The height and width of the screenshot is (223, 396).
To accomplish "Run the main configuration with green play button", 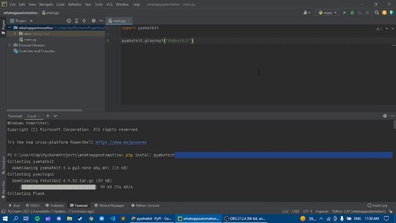I will tap(345, 12).
